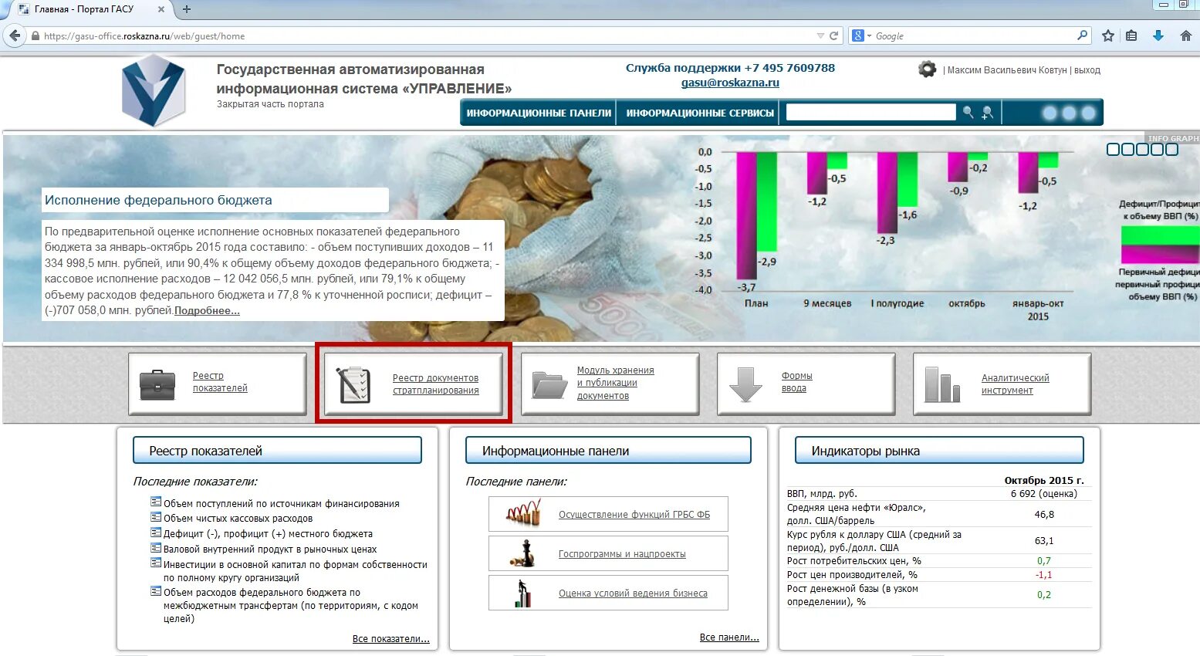1200x656 pixels.
Task: Open Осуществление функций ГРБС ФБ panel
Action: coord(634,514)
